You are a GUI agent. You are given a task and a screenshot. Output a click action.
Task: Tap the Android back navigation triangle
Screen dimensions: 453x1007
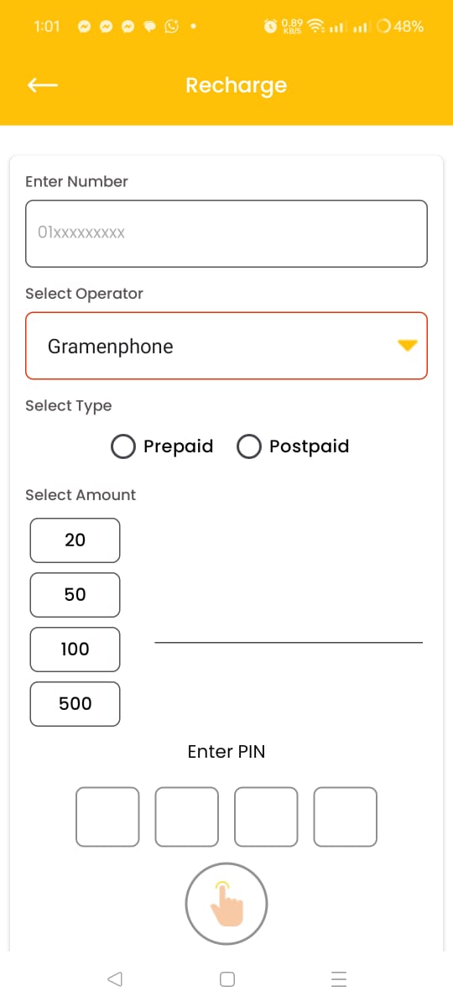(x=115, y=978)
